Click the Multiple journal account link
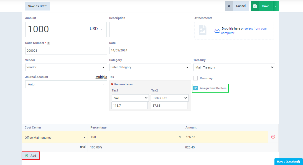Viewport: 303px width, 165px height. point(101,77)
